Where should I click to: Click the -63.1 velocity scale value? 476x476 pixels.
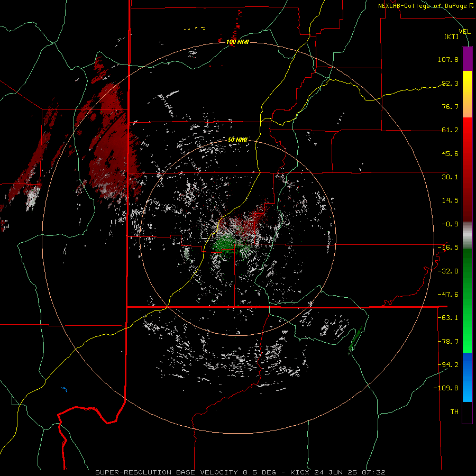(x=448, y=318)
